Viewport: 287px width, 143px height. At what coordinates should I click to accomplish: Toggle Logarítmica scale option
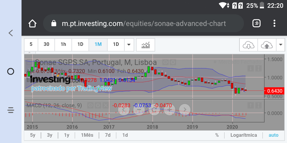pyautogui.click(x=244, y=135)
